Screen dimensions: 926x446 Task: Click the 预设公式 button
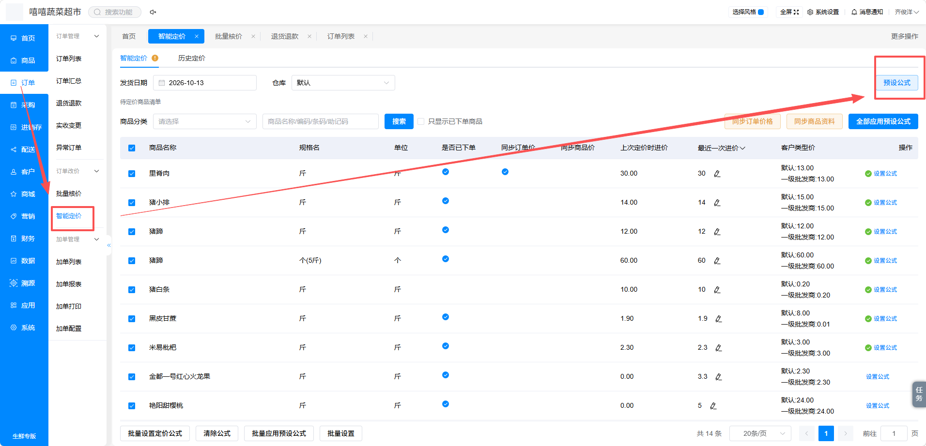[x=897, y=83]
